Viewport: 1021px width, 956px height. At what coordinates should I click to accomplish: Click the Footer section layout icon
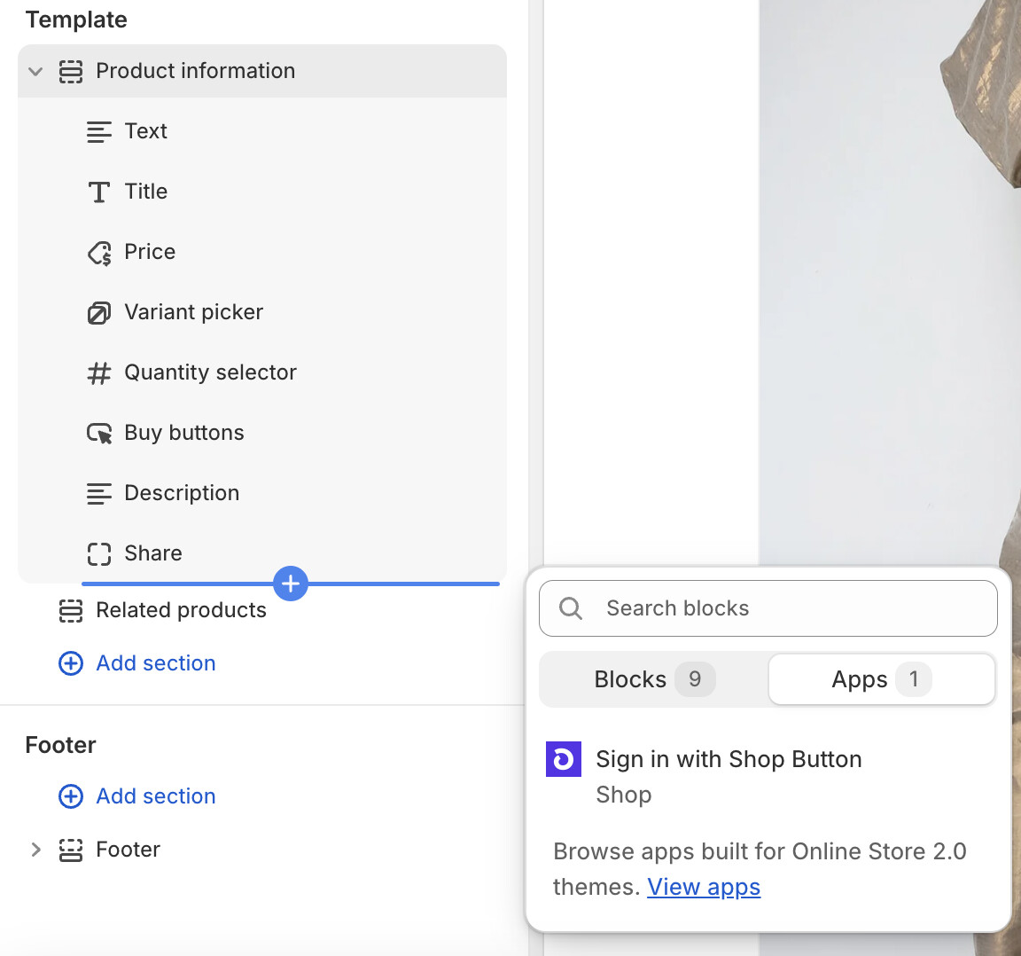71,850
